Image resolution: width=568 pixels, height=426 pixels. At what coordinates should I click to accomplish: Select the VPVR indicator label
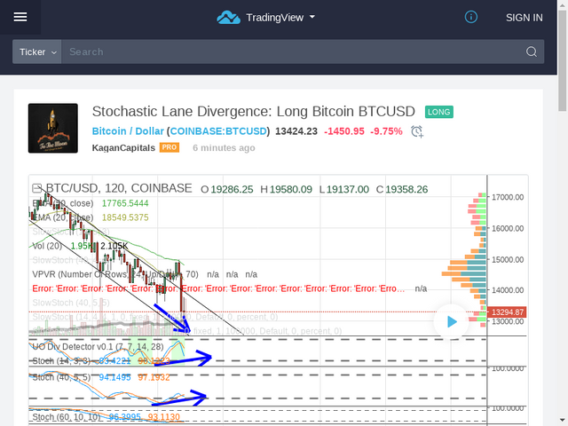115,274
